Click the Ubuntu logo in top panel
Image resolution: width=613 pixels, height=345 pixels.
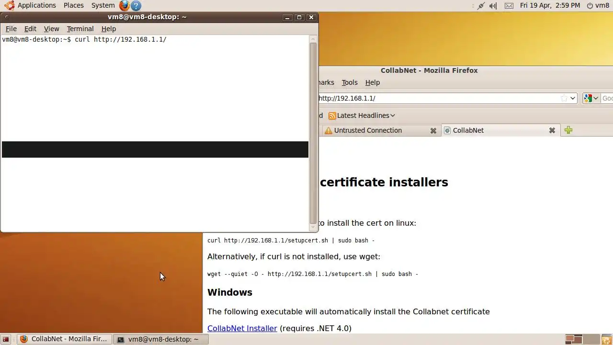[x=9, y=6]
